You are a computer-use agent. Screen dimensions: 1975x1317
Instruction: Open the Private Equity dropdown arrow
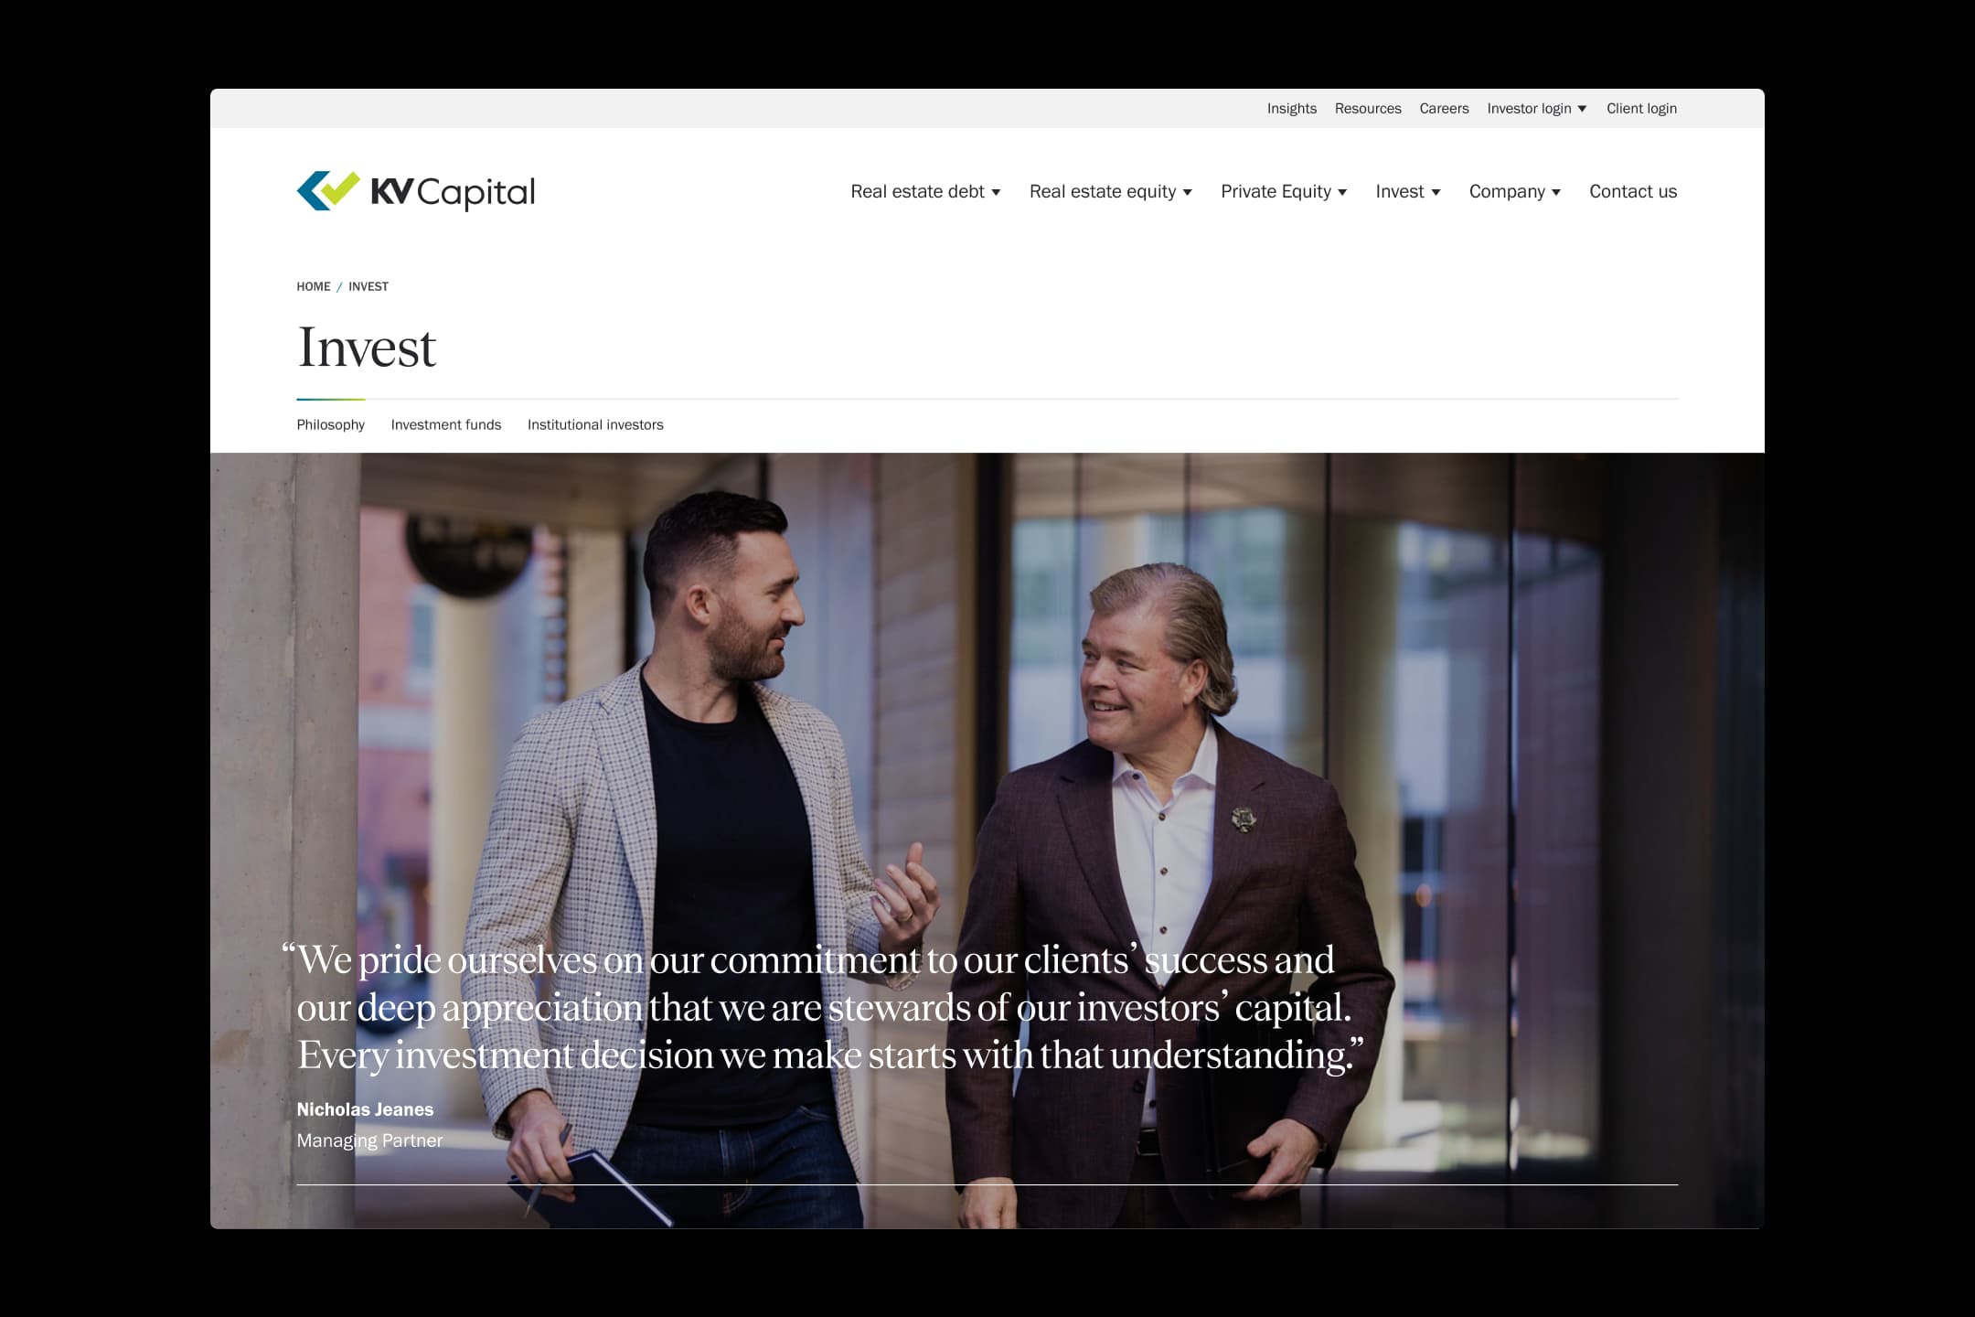(1342, 192)
